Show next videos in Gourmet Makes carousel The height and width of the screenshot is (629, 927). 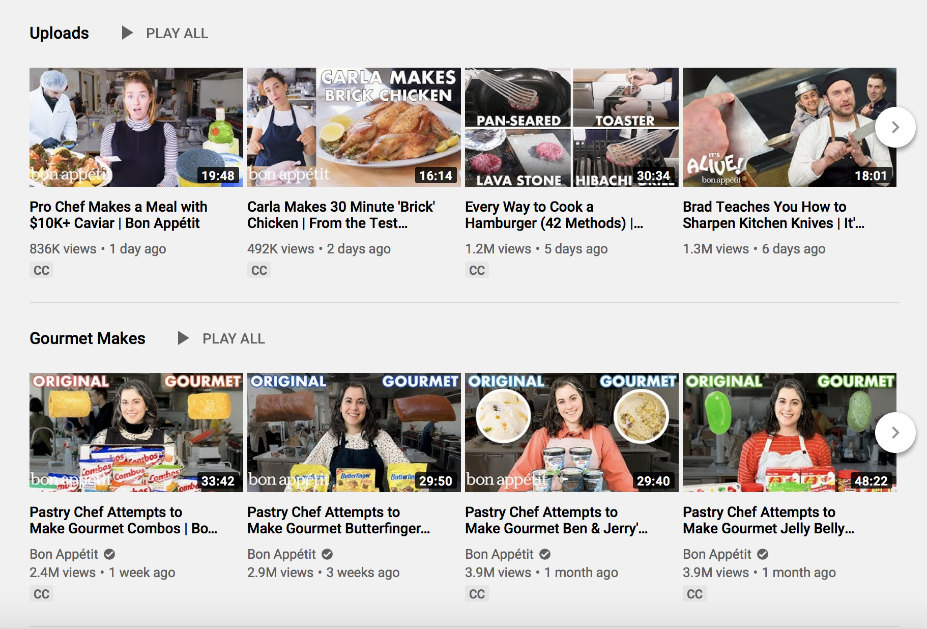click(x=895, y=433)
